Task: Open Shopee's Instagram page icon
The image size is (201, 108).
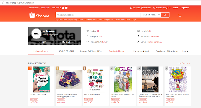Action: [x=67, y=8]
